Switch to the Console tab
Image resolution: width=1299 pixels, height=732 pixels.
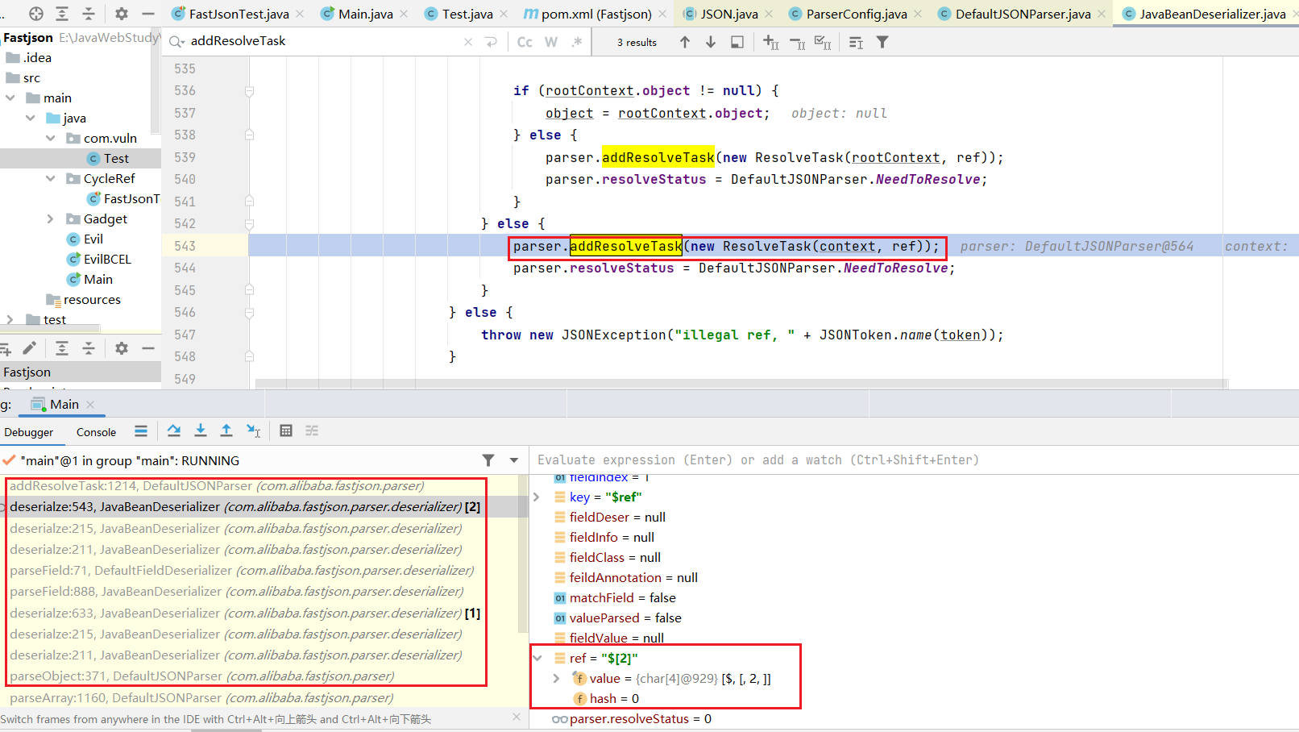tap(96, 432)
